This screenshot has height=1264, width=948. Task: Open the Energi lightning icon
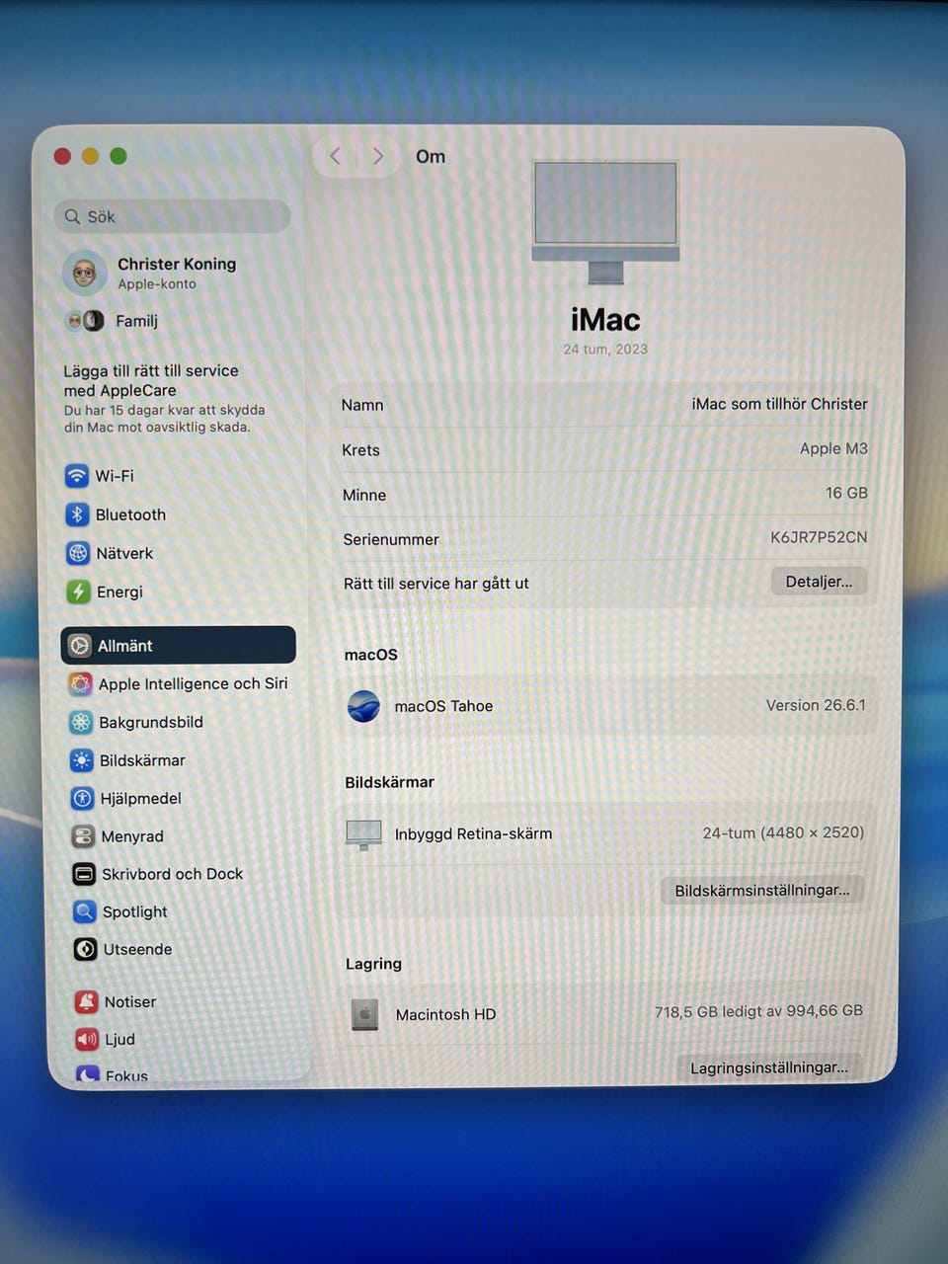point(79,592)
